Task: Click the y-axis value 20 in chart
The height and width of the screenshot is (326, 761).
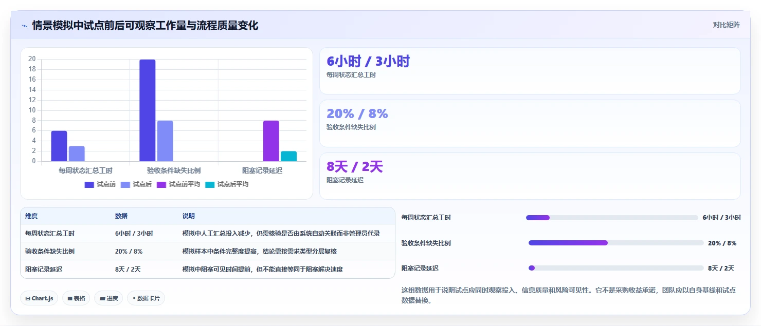Action: [32, 59]
